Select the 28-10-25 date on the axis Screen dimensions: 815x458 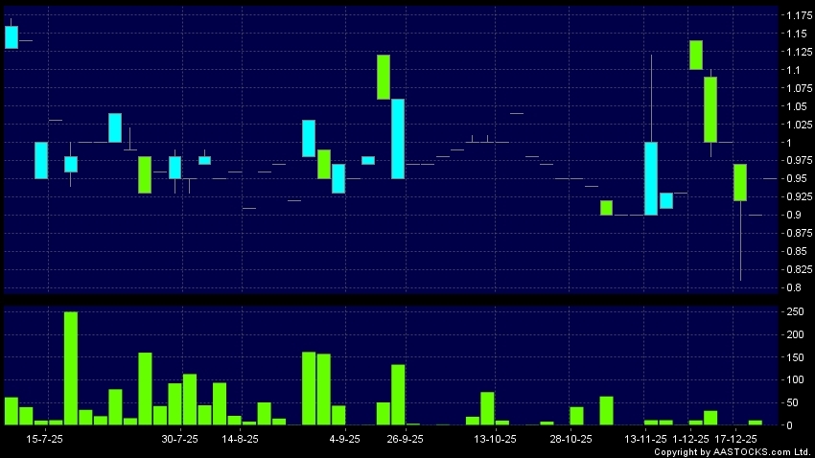570,439
